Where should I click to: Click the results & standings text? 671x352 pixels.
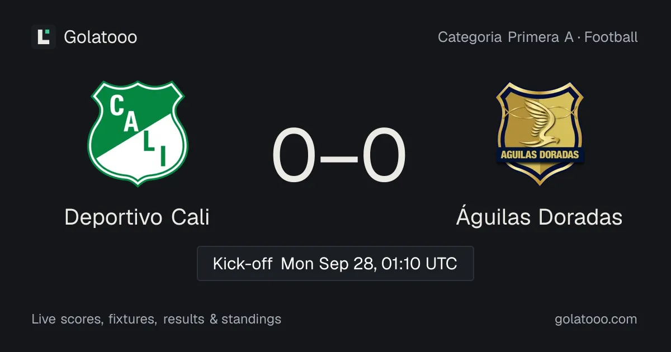click(x=222, y=319)
